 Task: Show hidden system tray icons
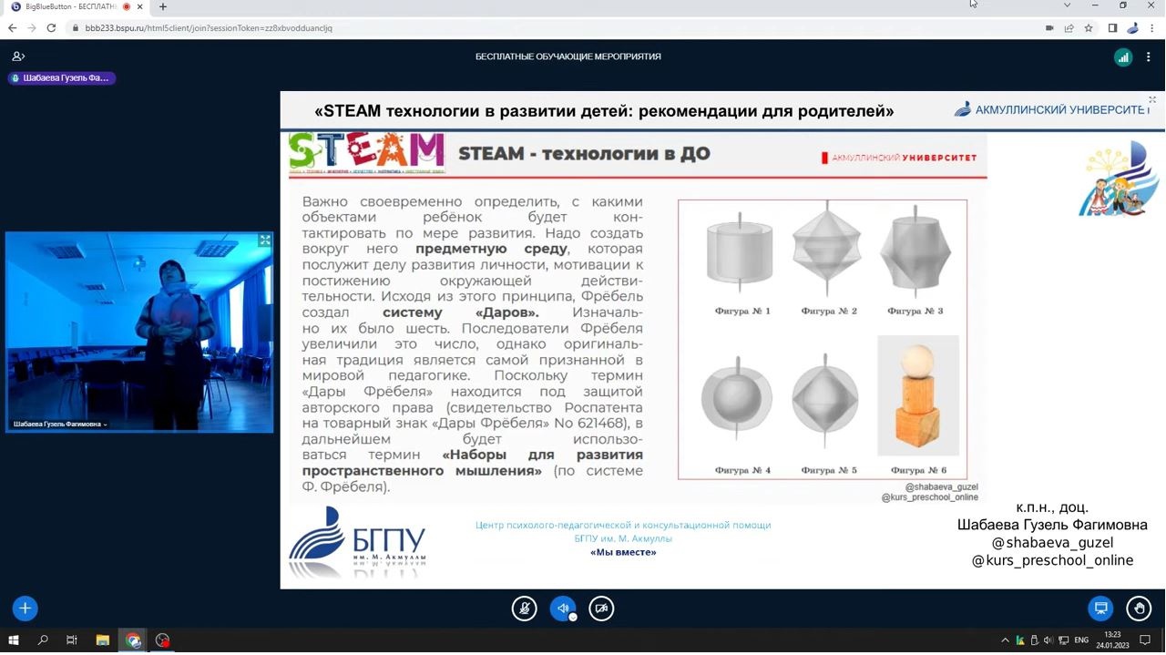(x=1005, y=640)
